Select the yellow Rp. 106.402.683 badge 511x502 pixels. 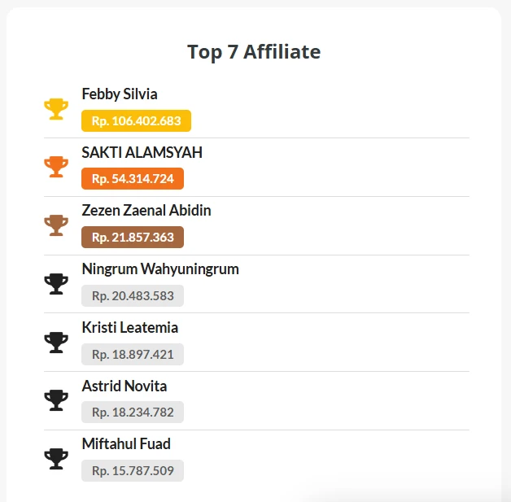click(x=136, y=120)
